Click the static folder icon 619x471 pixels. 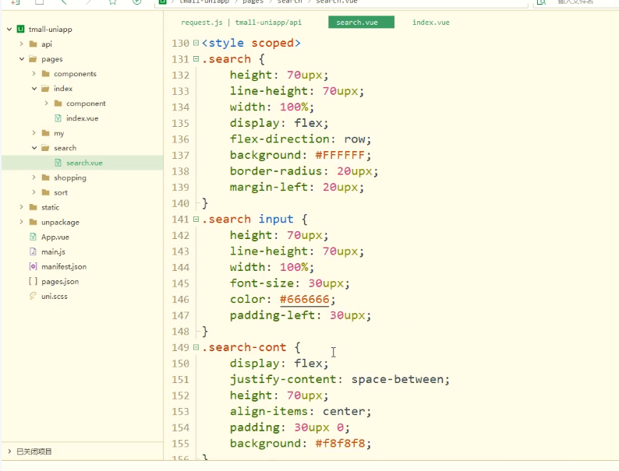(x=34, y=207)
